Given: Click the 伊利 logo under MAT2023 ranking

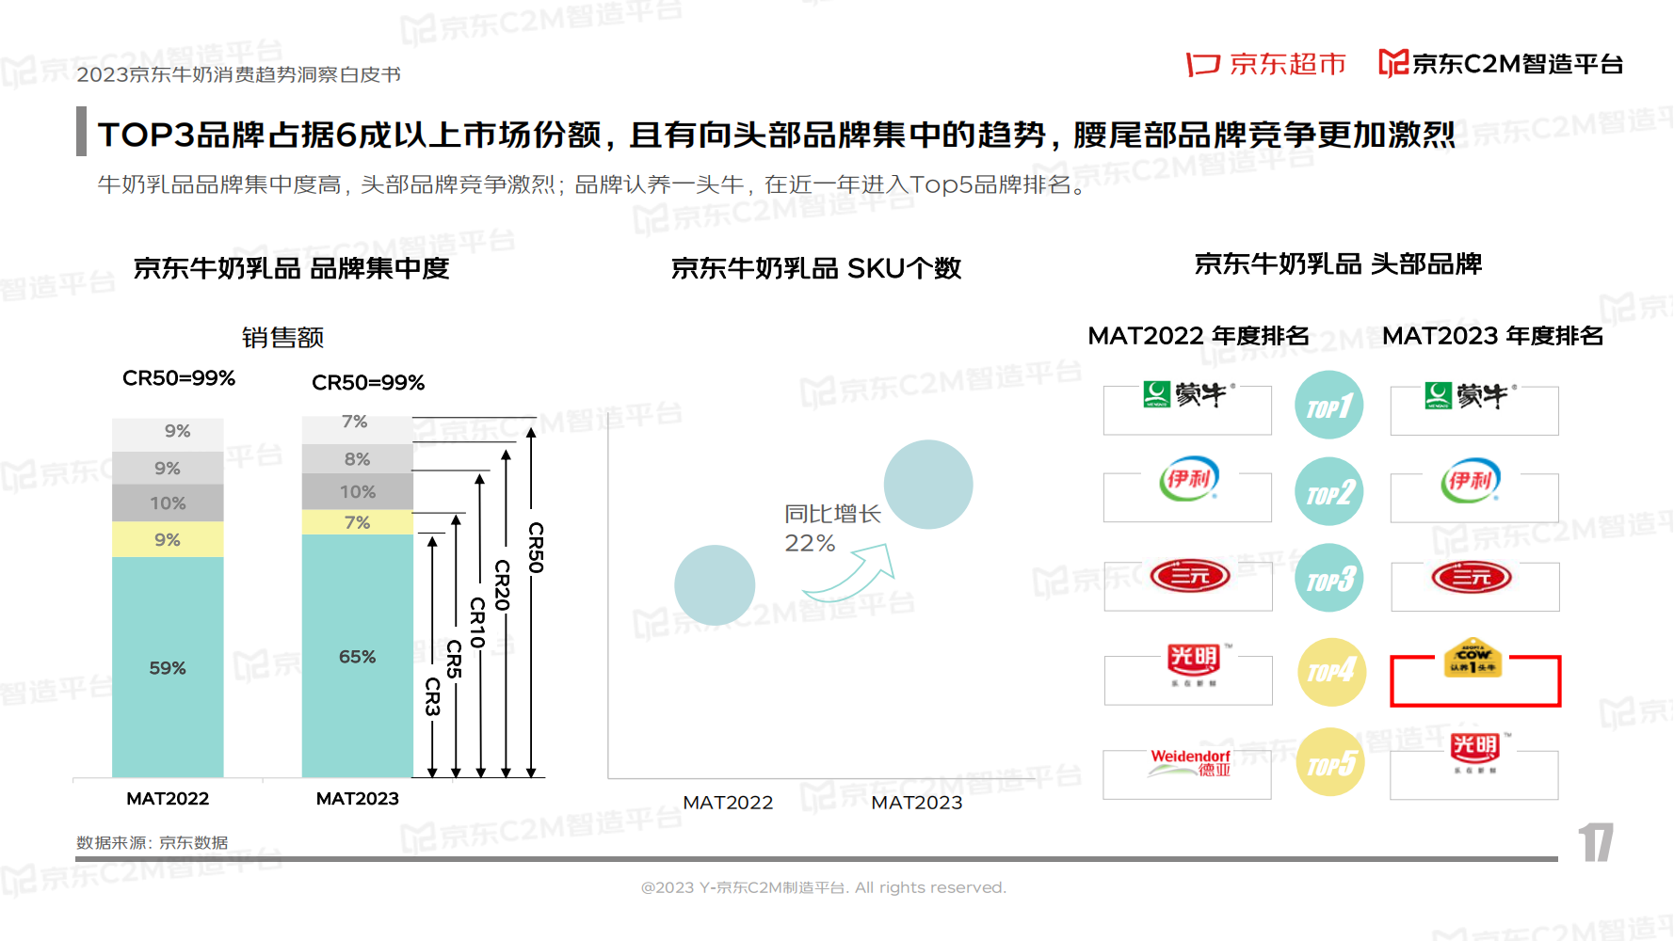Looking at the screenshot, I should (1470, 481).
